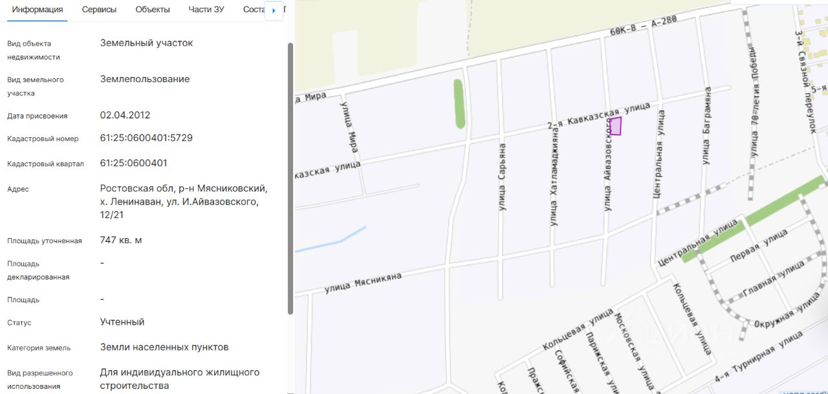Click the Вид земельного участка label
This screenshot has width=828, height=394.
coord(35,86)
